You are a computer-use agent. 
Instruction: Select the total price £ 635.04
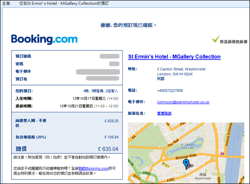pyautogui.click(x=108, y=149)
